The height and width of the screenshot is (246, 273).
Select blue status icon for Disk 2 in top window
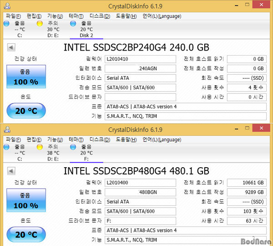point(73,23)
